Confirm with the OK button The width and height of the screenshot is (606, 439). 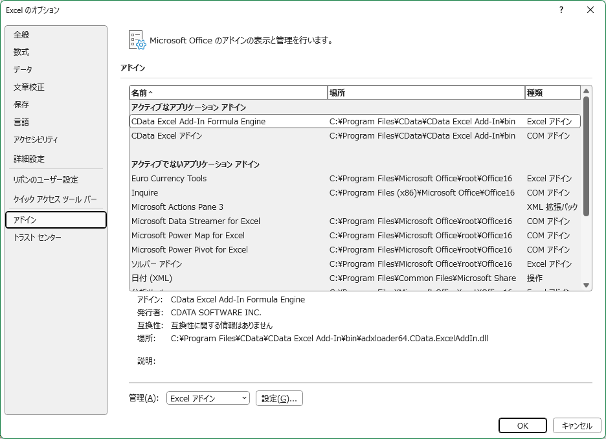tap(522, 425)
